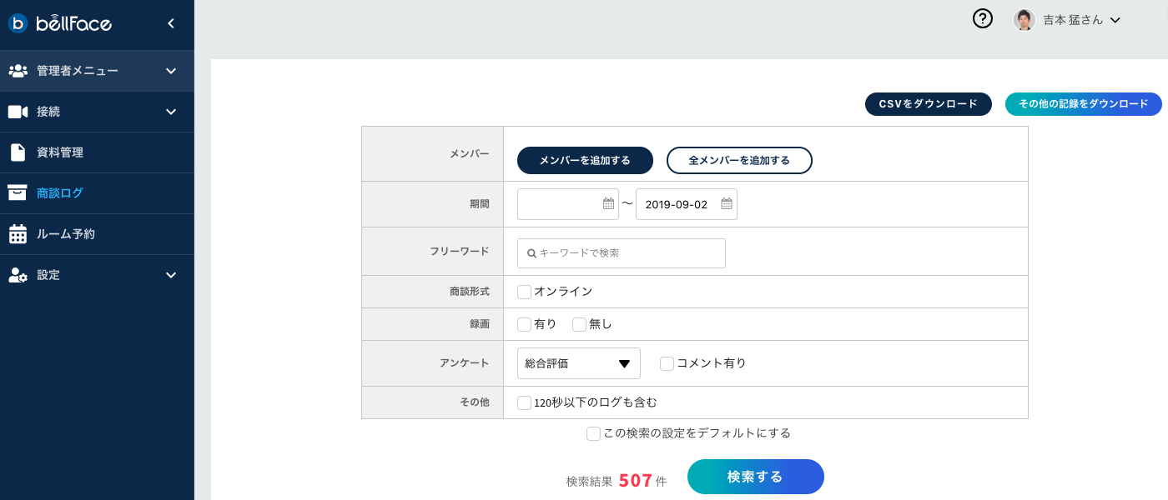Click the フリーワード keyword search field
Viewport: 1168px width, 500px height.
pos(622,253)
